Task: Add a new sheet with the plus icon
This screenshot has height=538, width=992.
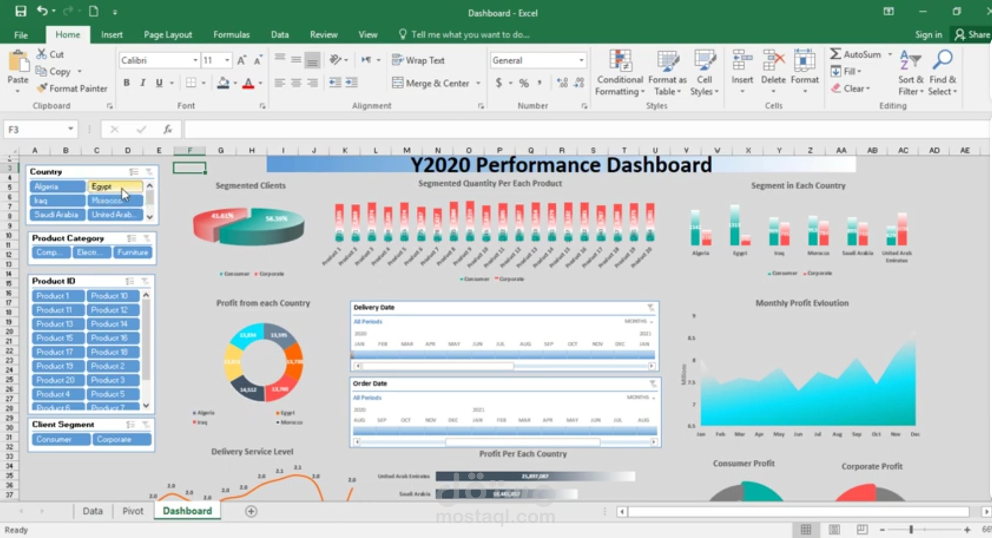Action: 251,511
